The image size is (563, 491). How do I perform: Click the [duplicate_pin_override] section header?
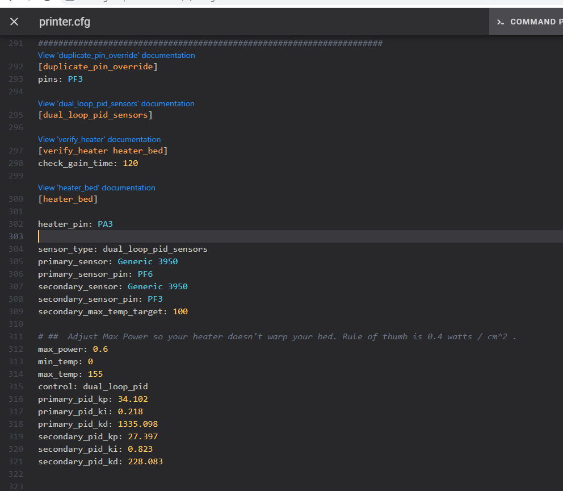pos(98,67)
